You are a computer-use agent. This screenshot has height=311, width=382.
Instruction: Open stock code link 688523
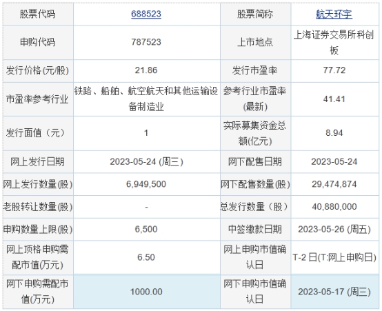tap(146, 14)
